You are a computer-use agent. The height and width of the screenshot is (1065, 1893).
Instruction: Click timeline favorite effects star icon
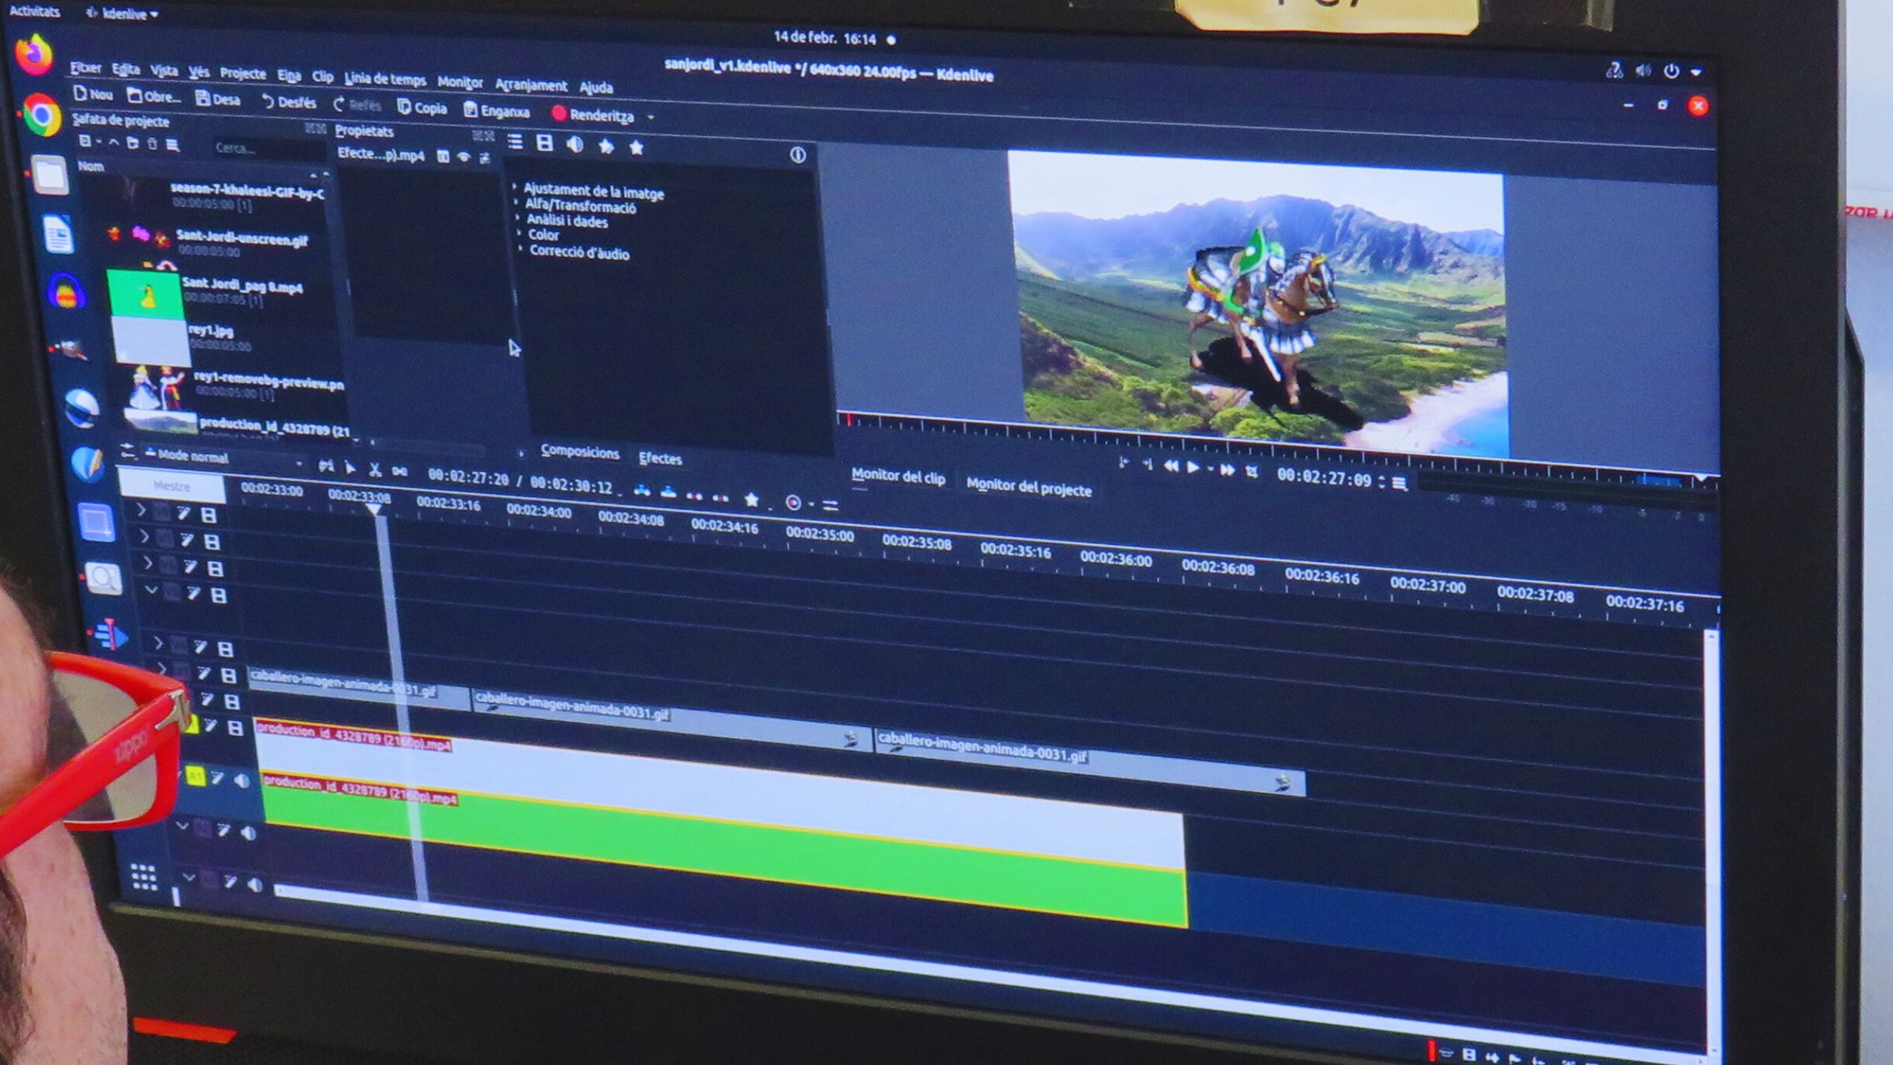point(752,500)
